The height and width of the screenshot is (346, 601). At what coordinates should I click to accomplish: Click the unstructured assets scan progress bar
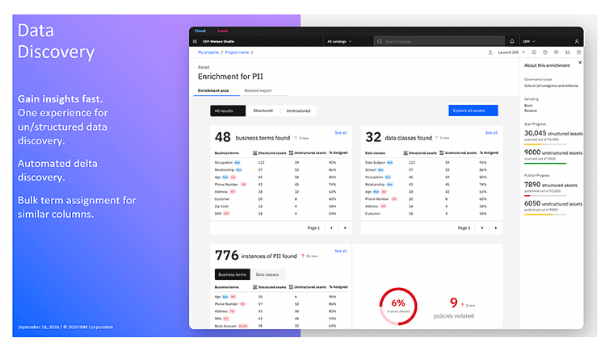(x=545, y=164)
